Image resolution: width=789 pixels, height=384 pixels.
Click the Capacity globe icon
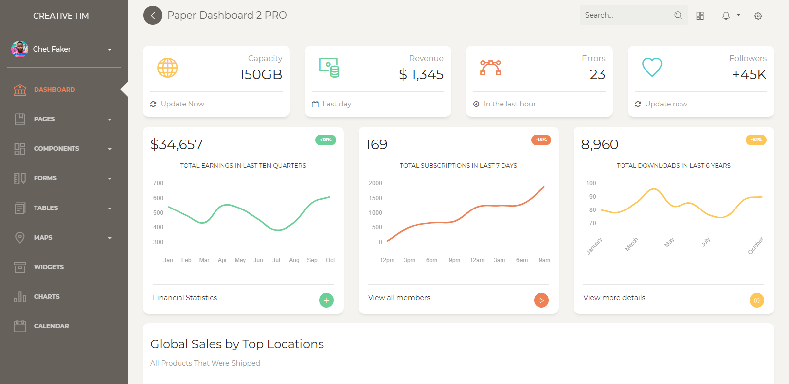[168, 68]
